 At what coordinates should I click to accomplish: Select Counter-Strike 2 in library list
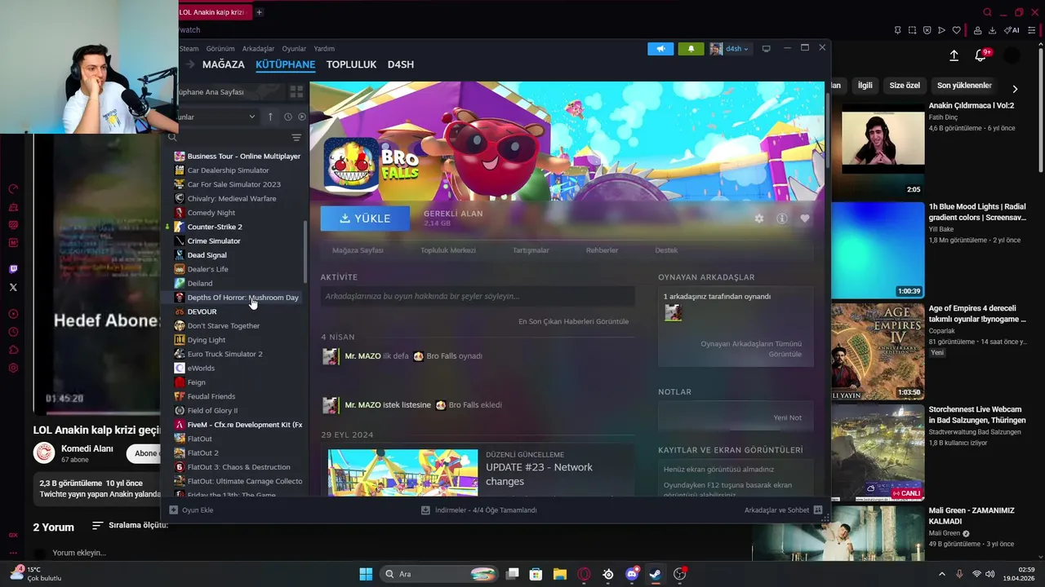pyautogui.click(x=215, y=227)
